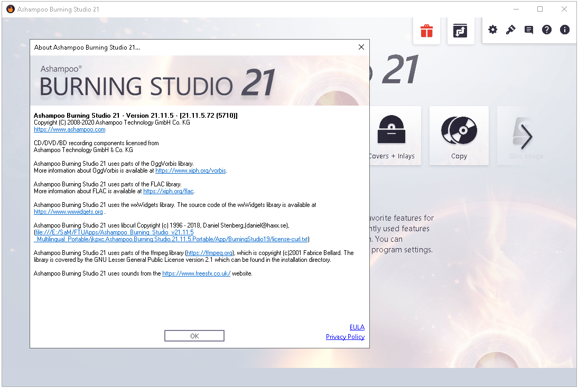Viewport: 578px width, 388px height.
Task: Open the www.freesfx.co.uk link
Action: [197, 273]
